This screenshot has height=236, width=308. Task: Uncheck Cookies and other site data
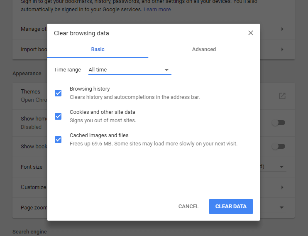tap(58, 116)
